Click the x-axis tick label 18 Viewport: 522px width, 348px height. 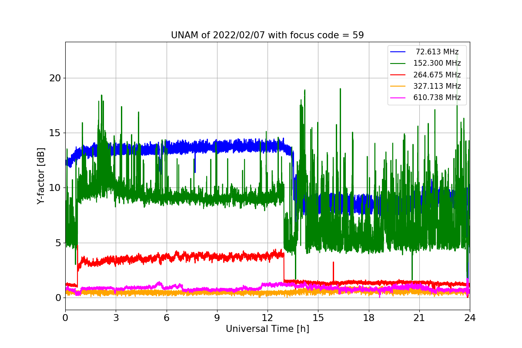(368, 318)
